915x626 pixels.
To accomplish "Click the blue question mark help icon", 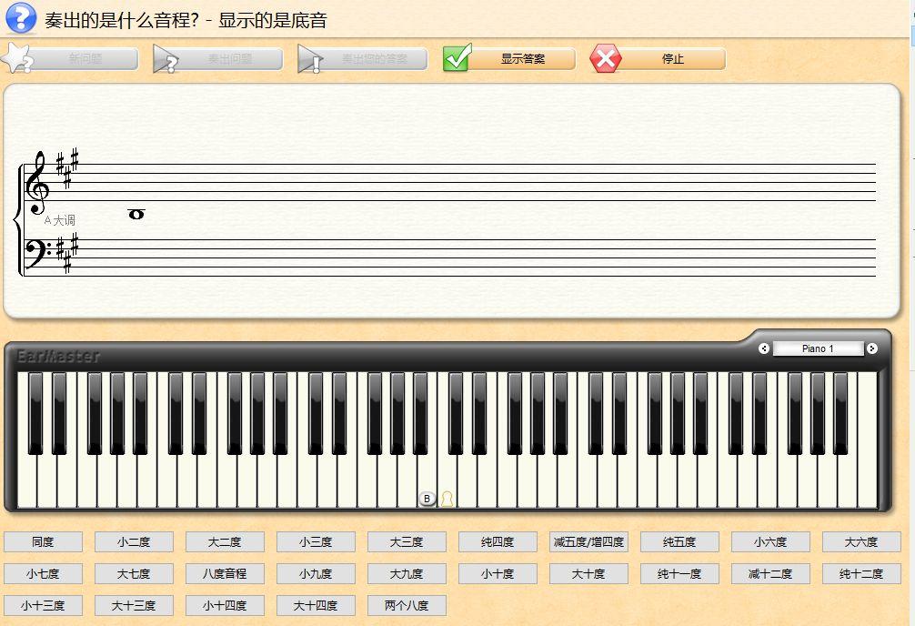I will tap(20, 17).
